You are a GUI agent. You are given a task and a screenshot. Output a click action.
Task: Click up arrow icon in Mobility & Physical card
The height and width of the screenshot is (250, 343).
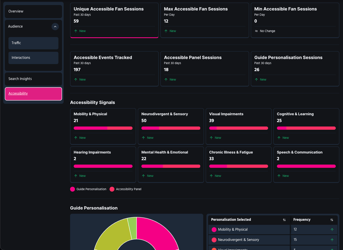point(76,138)
